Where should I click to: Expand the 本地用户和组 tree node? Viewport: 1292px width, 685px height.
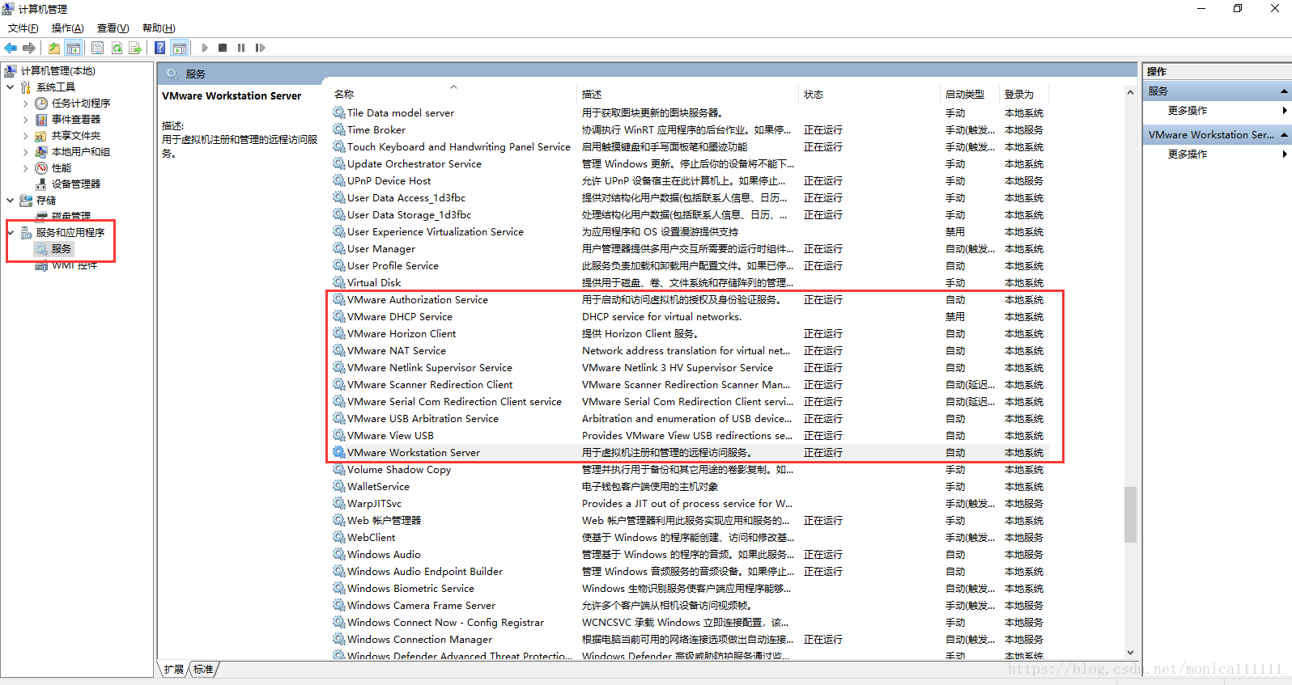click(25, 152)
